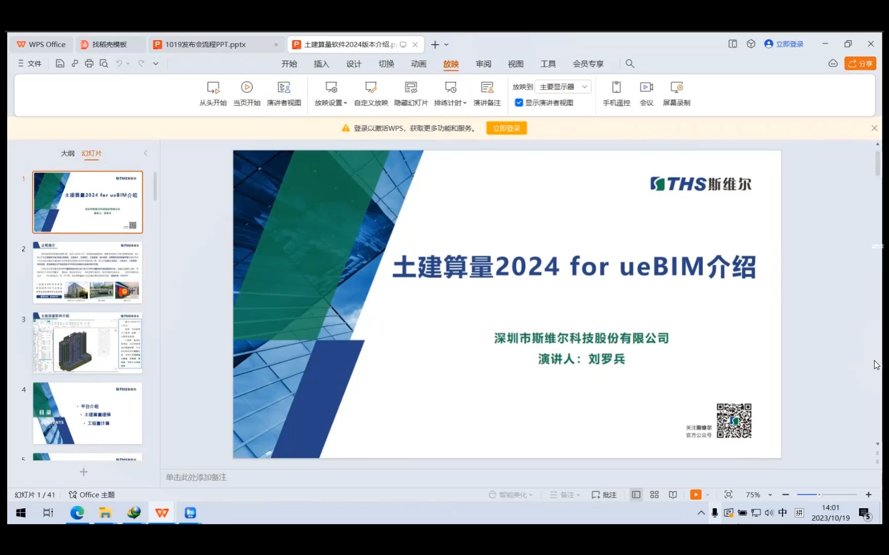
Task: Select slide 2 thumbnail 公司简介
Action: 87,272
